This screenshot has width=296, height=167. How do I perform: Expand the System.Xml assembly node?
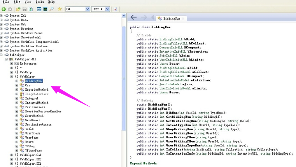point(2,15)
